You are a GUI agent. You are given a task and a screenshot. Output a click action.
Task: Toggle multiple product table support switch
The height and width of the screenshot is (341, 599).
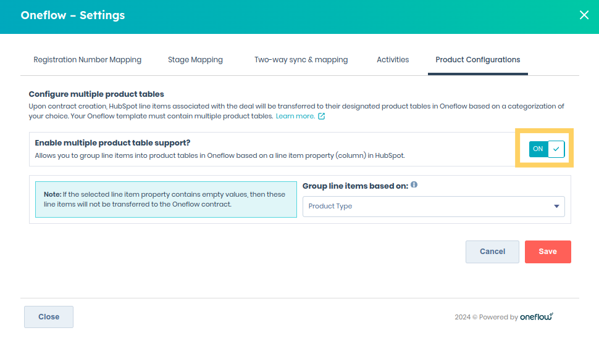[x=547, y=149]
